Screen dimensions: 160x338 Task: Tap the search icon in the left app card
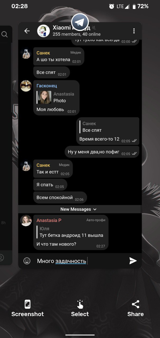(4, 34)
